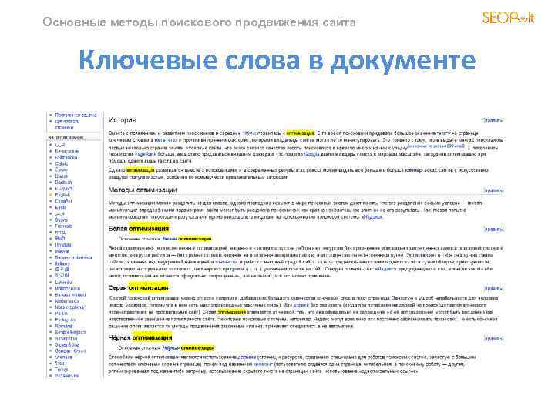The image size is (555, 416).
Task: Click the Методы оптимизации section heading
Action: click(x=143, y=190)
